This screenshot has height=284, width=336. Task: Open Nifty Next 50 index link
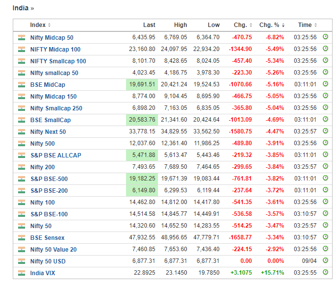coord(48,132)
